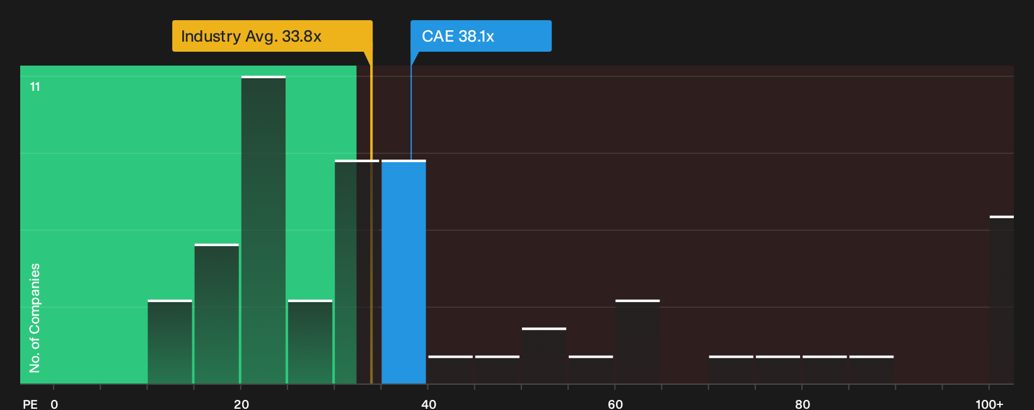Screen dimensions: 1034x410
Task: Click the x-axis tick label 40
Action: pos(429,404)
